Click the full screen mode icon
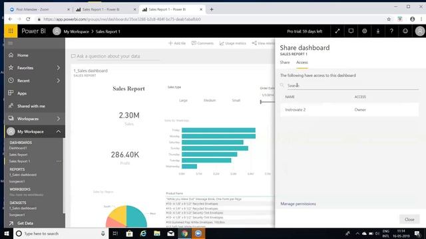The width and height of the screenshot is (426, 239). (337, 31)
